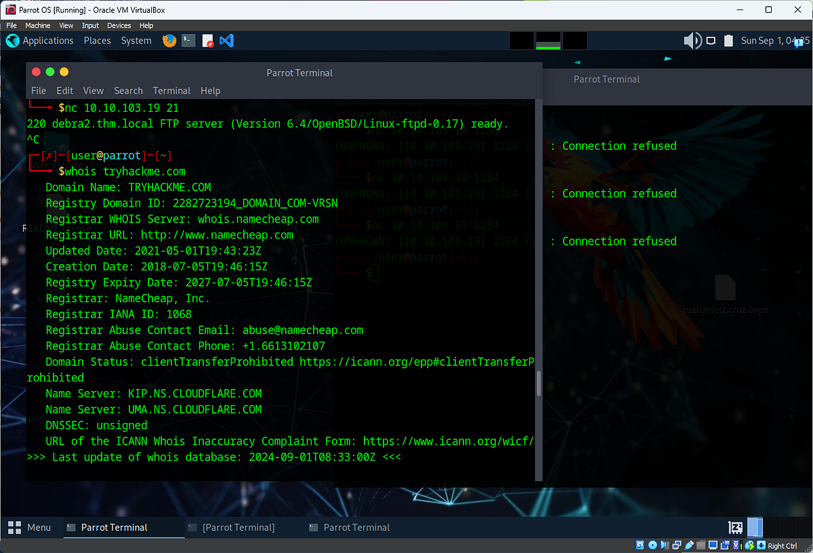Click the red close dot on Parrot Terminal
This screenshot has height=553, width=813.
pyautogui.click(x=36, y=72)
